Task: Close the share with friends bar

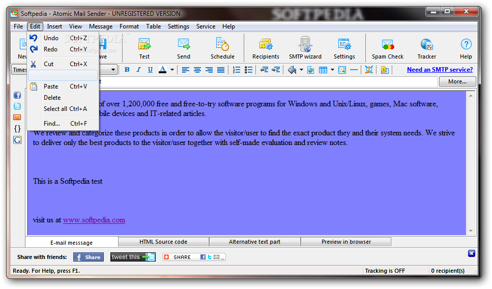Action: click(x=472, y=253)
